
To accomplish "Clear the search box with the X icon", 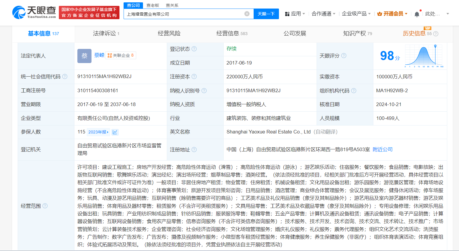I will point(246,14).
